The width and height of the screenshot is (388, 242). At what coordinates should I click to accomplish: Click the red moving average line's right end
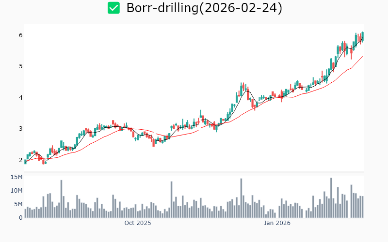click(x=362, y=57)
